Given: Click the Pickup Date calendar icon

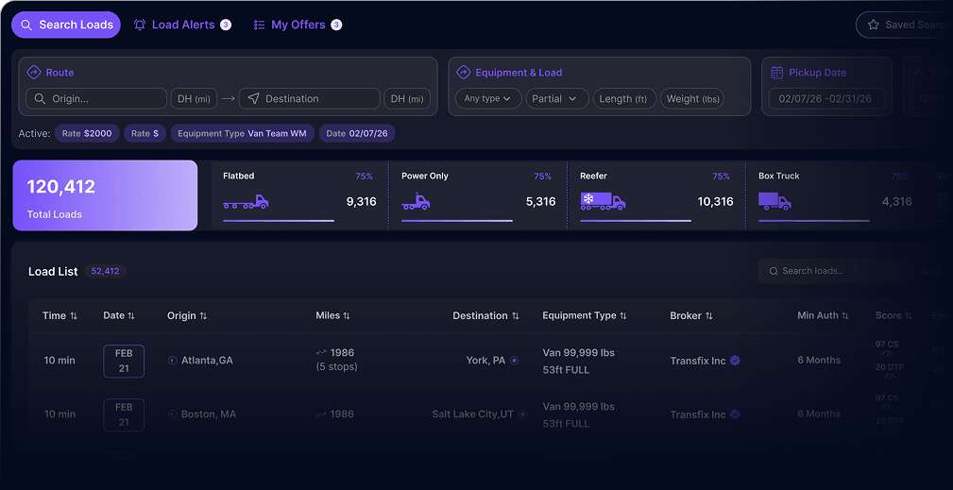Looking at the screenshot, I should pyautogui.click(x=776, y=73).
